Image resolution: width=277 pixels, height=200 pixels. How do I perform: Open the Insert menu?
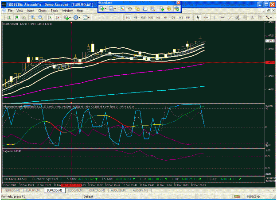tap(31, 11)
